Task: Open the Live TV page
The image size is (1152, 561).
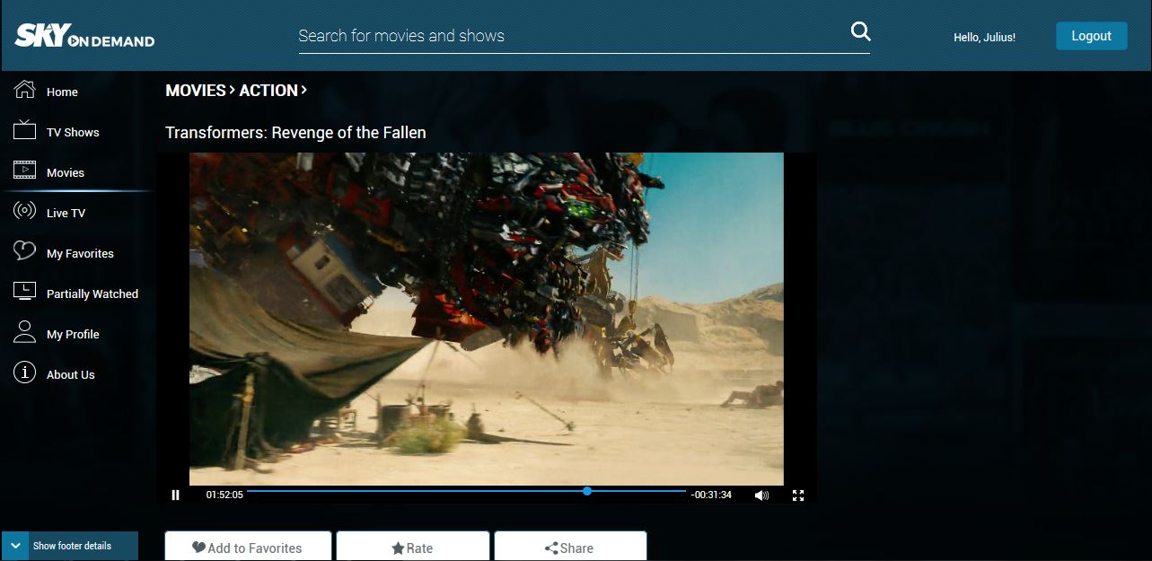Action: coord(66,213)
